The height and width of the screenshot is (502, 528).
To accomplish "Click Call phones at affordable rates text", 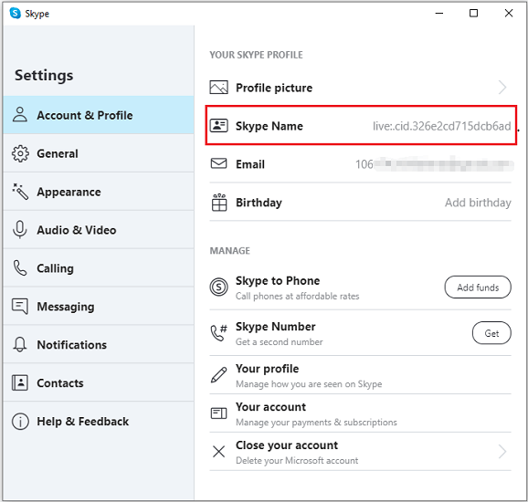I will pos(297,296).
